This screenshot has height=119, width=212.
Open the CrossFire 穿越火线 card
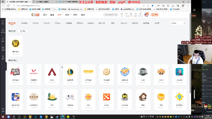click(x=125, y=75)
